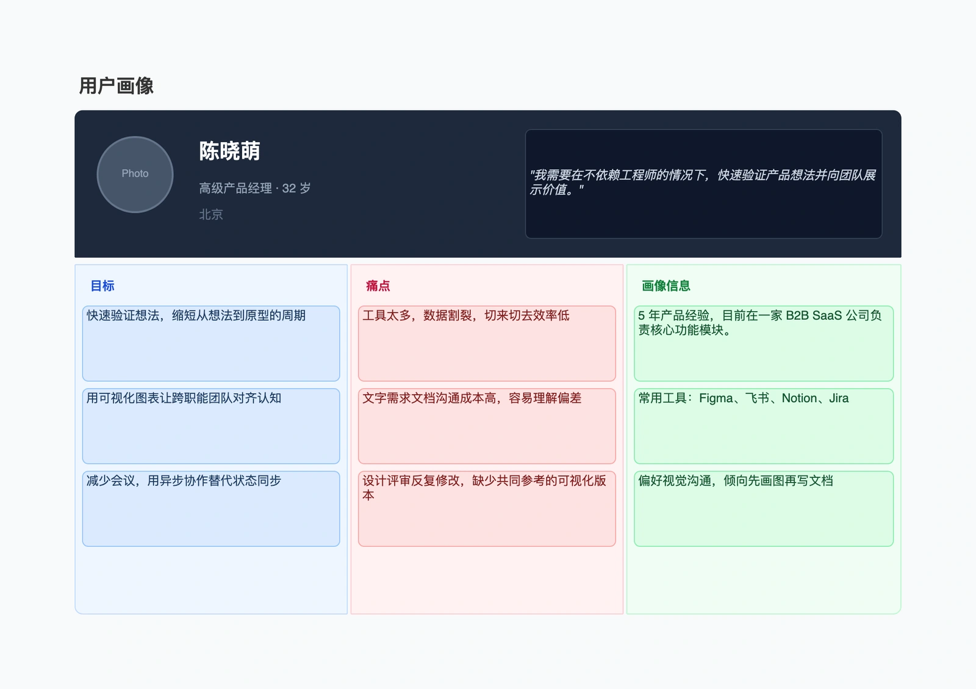The image size is (976, 689).
Task: Click the 常用工具 card listing Figma
Action: [x=764, y=426]
